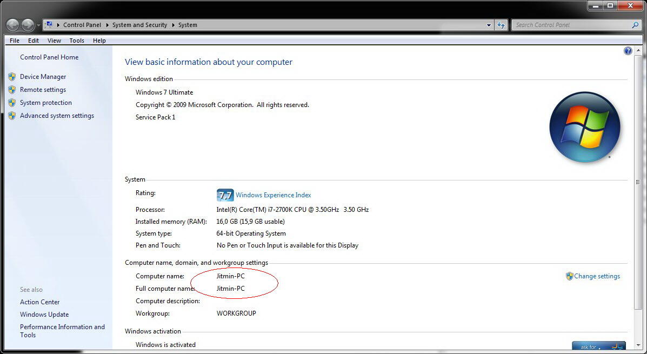Open the Edit menu
Image resolution: width=647 pixels, height=354 pixels.
[34, 41]
